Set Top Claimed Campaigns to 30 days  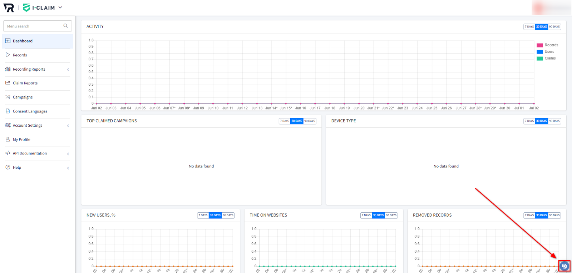tap(297, 121)
